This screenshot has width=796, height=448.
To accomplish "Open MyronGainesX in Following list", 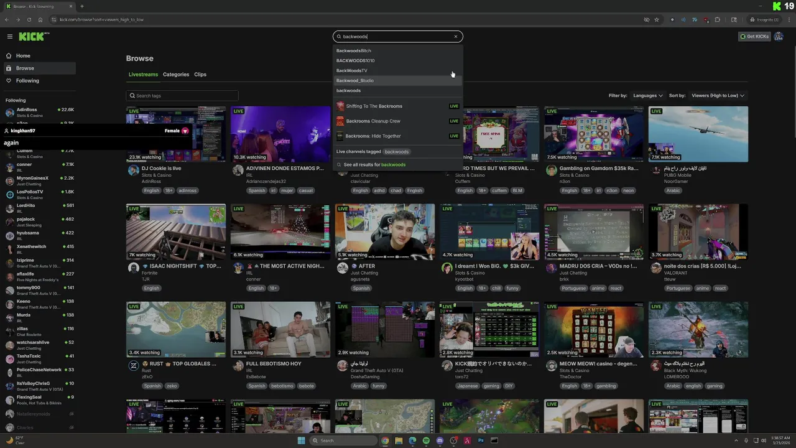I will click(x=40, y=181).
